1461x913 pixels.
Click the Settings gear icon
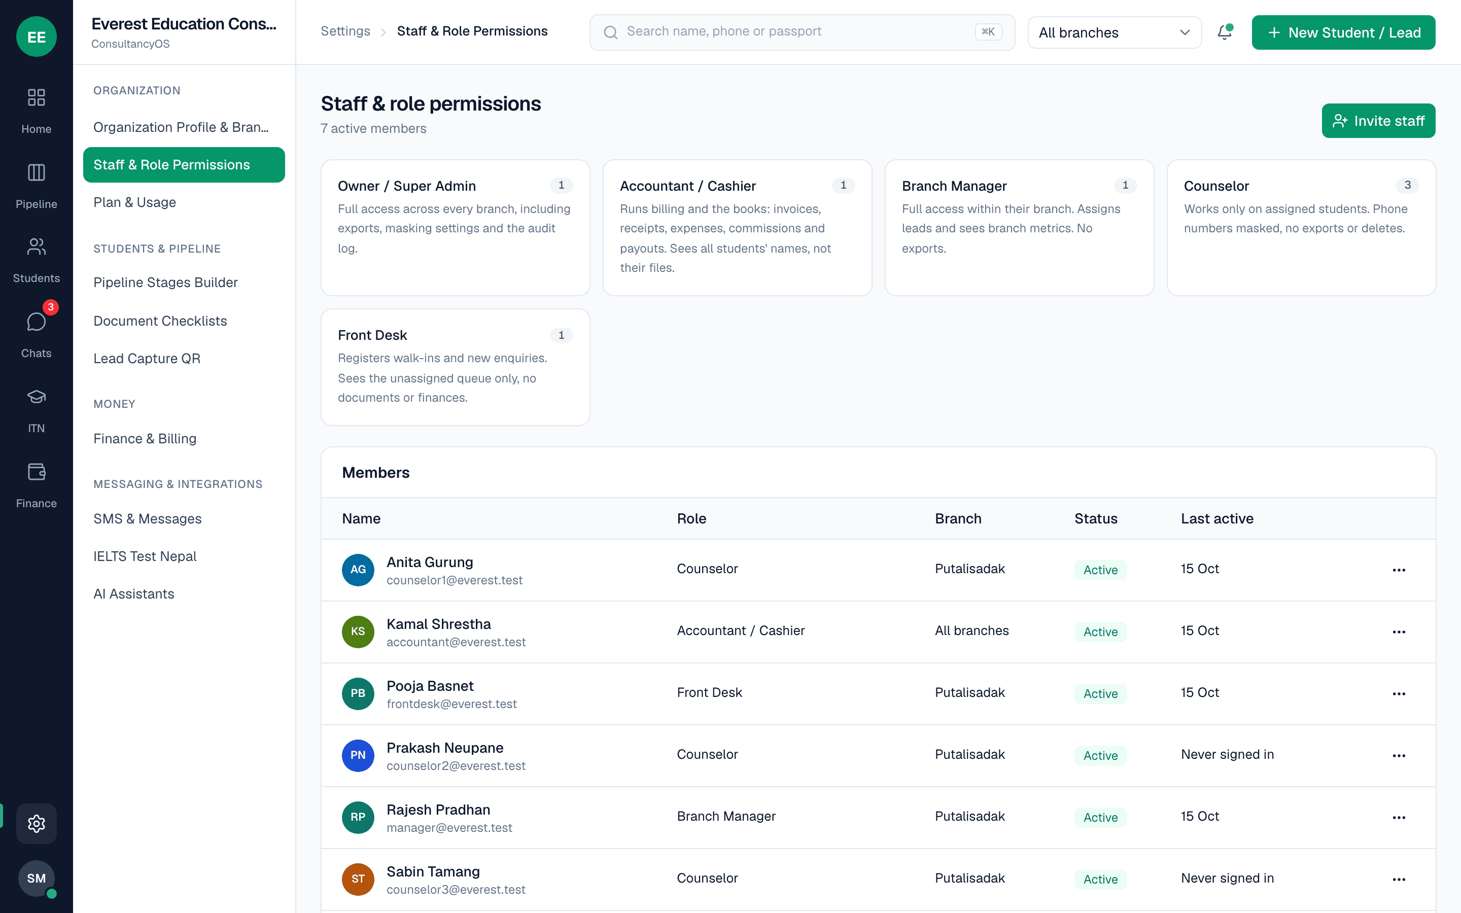click(36, 823)
